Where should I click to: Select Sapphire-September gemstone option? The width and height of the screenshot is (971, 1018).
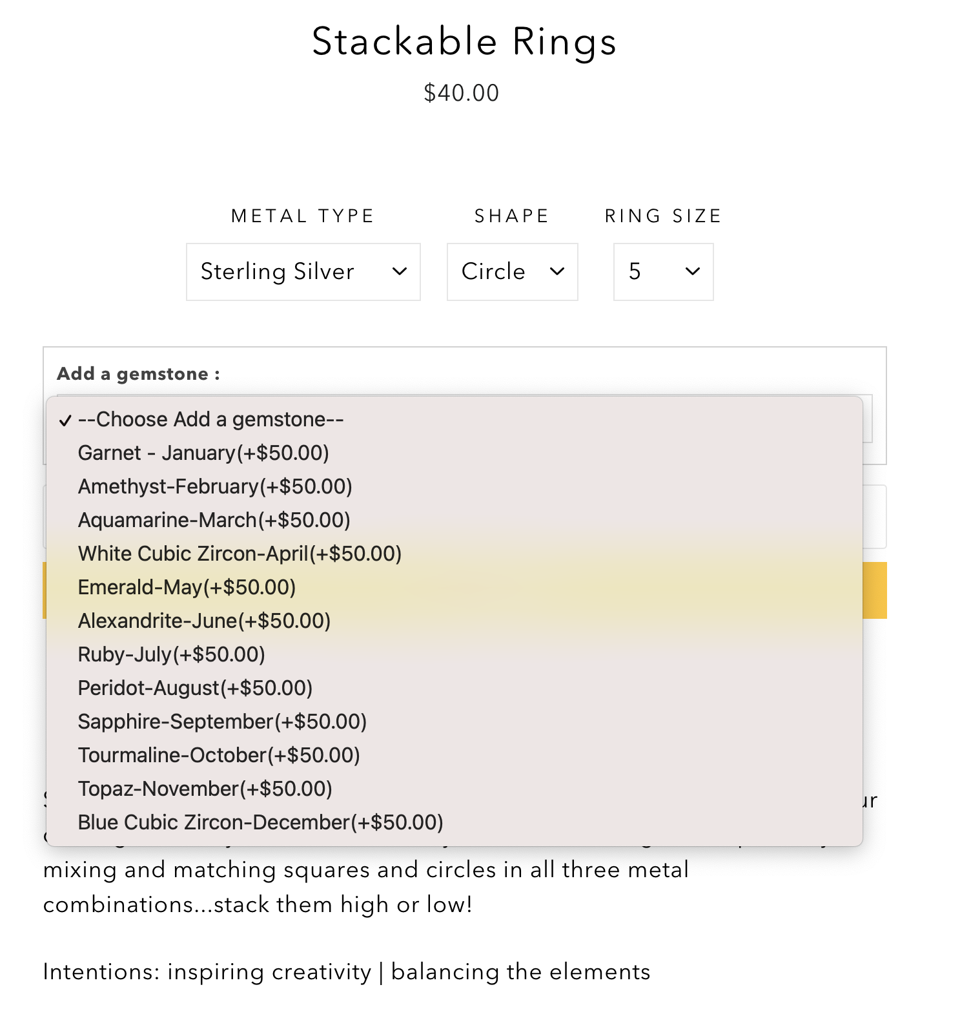point(222,722)
